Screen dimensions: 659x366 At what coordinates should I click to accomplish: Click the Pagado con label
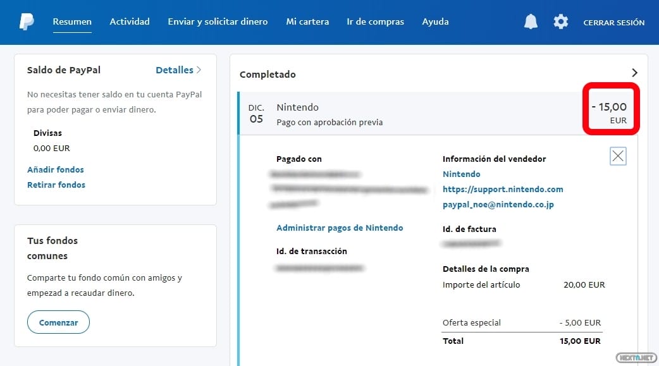299,159
